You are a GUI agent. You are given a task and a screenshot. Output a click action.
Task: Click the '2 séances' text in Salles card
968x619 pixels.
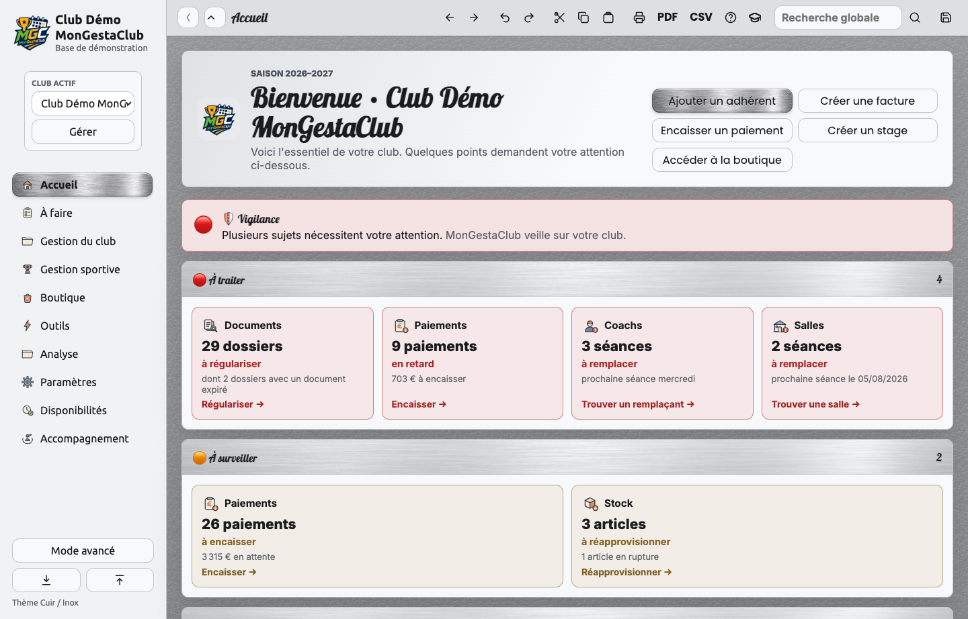(x=807, y=346)
